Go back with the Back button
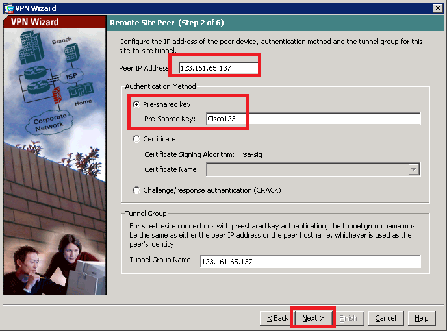447x331 pixels. [x=275, y=318]
